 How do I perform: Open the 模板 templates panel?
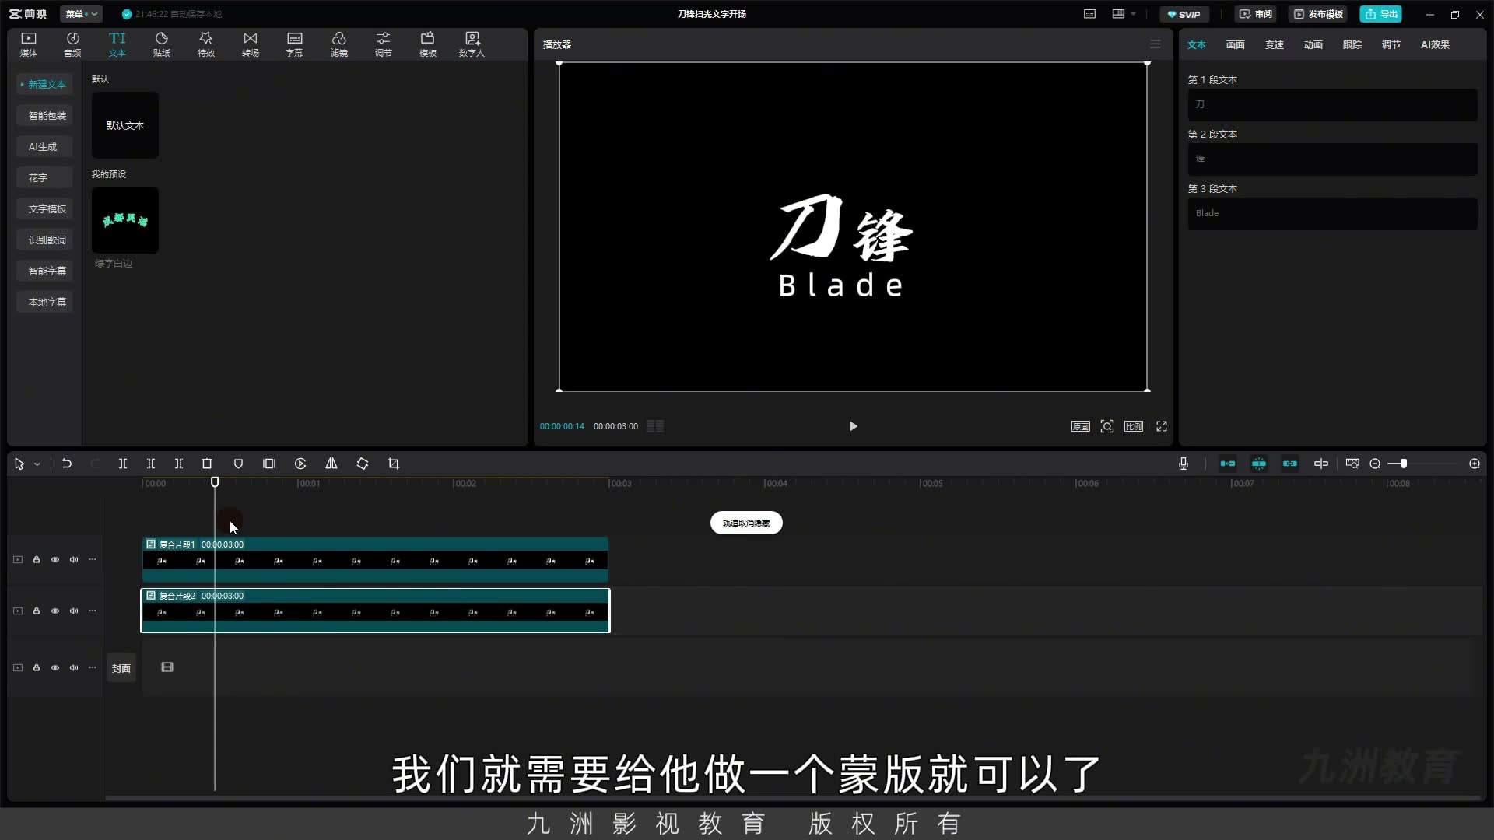[x=428, y=44]
